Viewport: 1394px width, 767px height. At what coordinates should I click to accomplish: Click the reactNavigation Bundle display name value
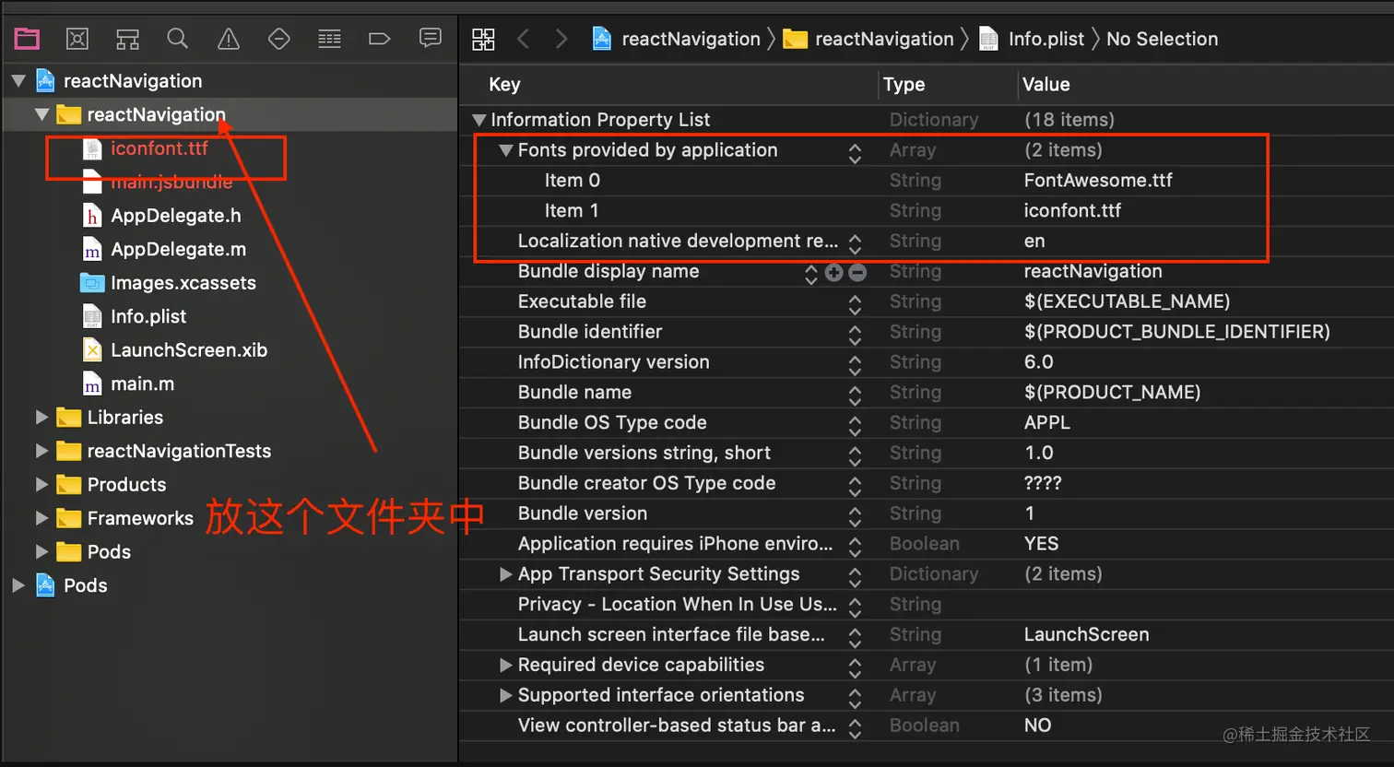point(1093,272)
